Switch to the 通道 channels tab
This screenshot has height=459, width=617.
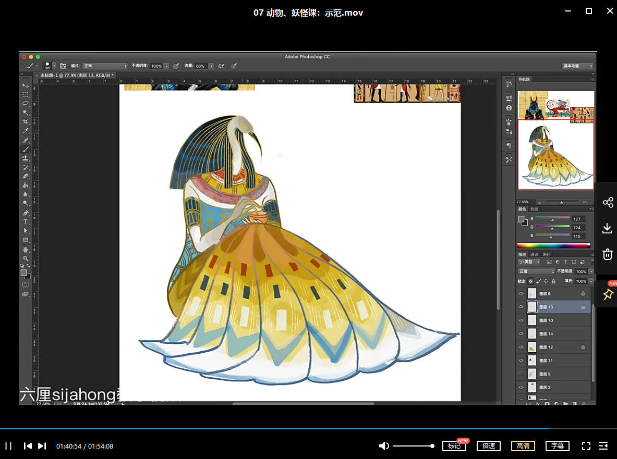click(x=535, y=254)
